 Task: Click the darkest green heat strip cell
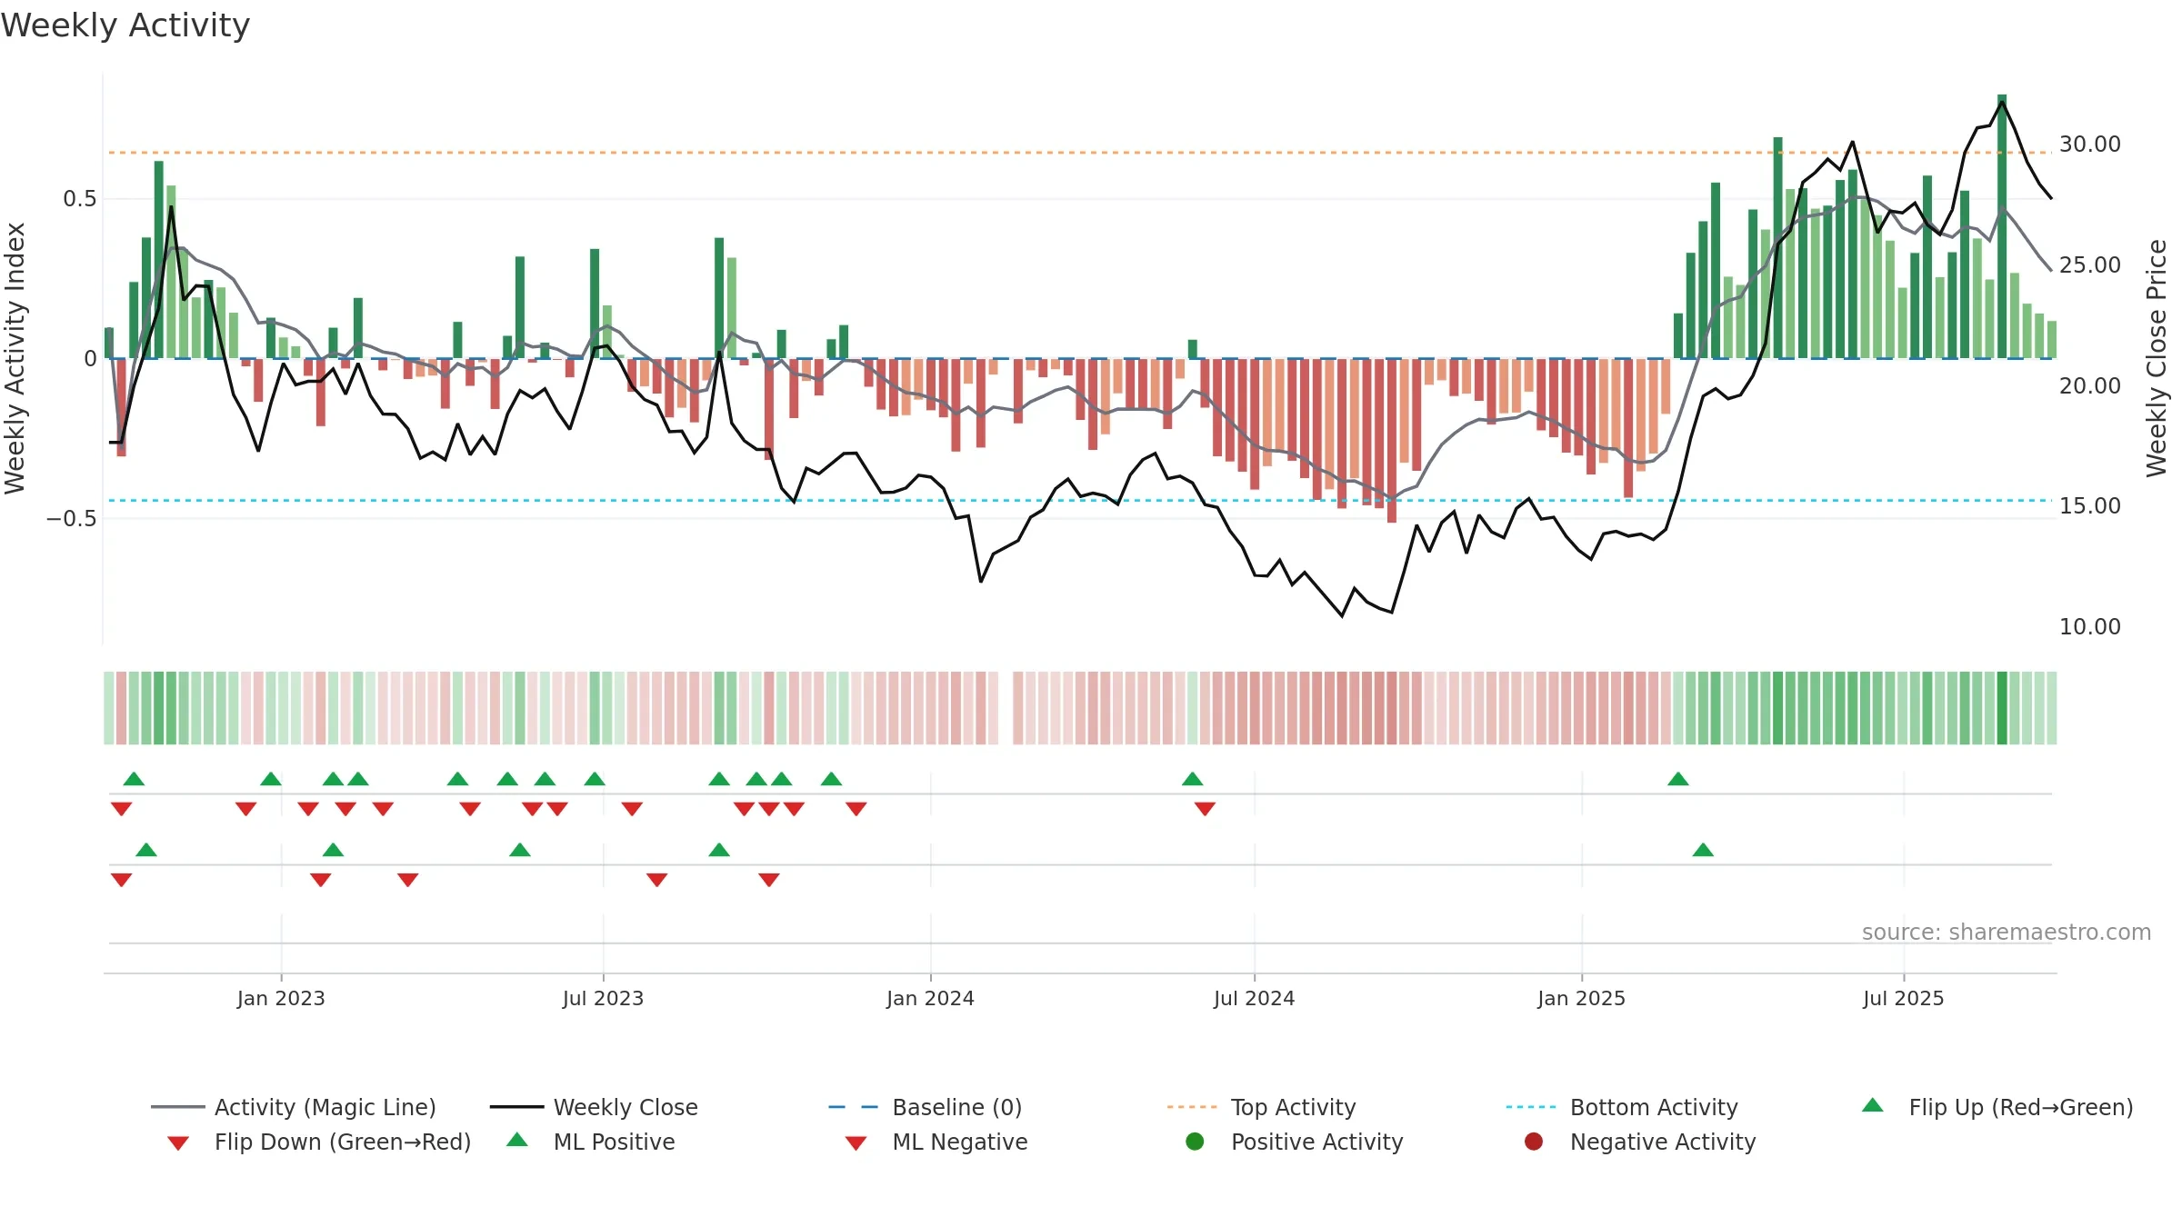[2002, 708]
